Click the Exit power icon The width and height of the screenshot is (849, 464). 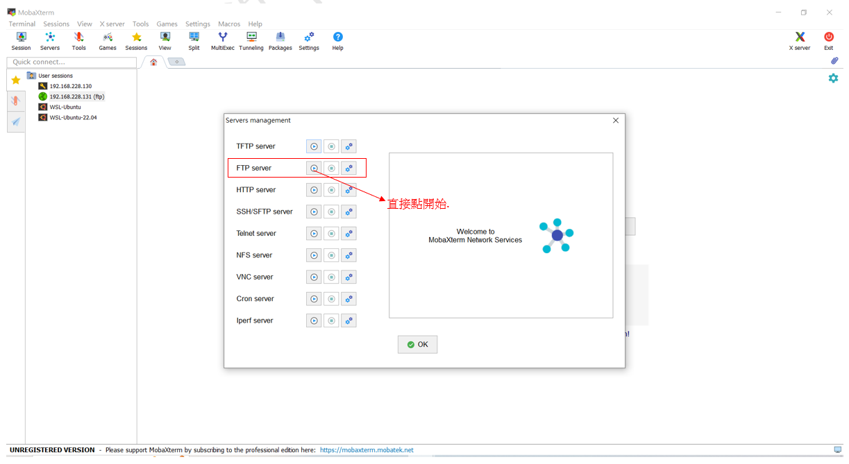829,41
